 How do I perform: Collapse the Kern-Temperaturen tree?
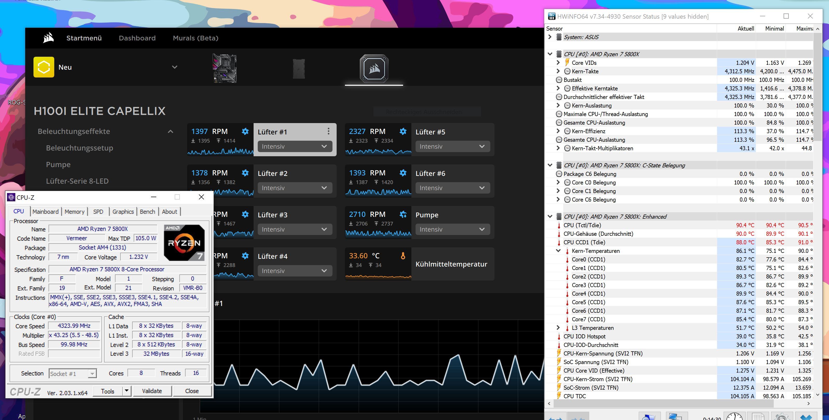(x=558, y=251)
